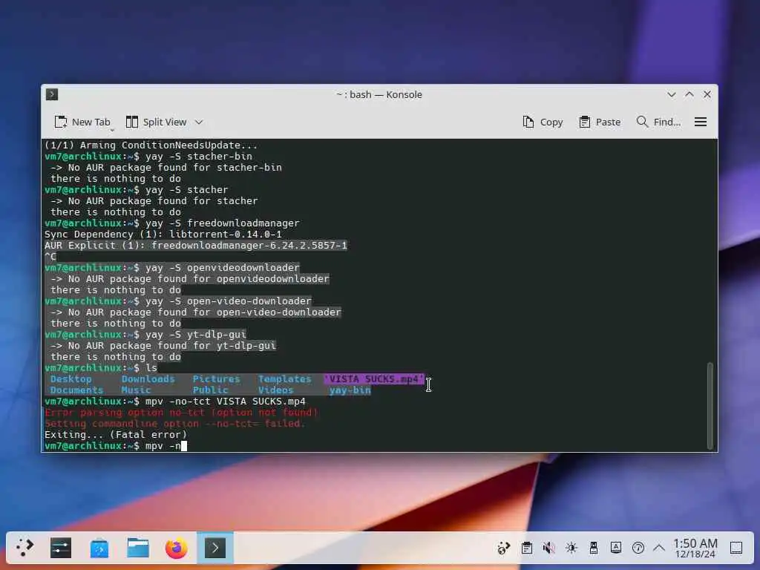Click the current 'mpv -n' command prompt line

click(x=115, y=446)
